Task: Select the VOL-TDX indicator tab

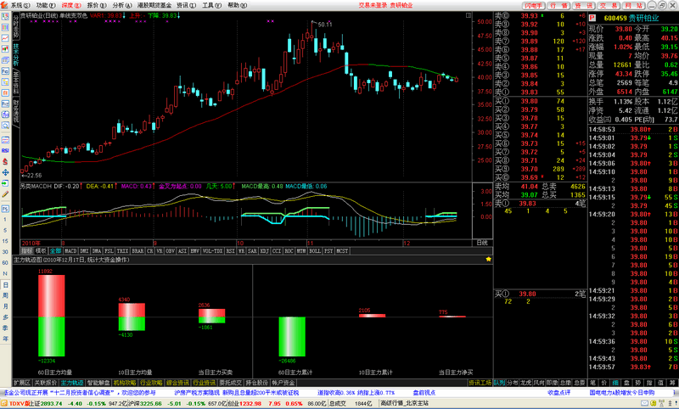Action: 213,251
